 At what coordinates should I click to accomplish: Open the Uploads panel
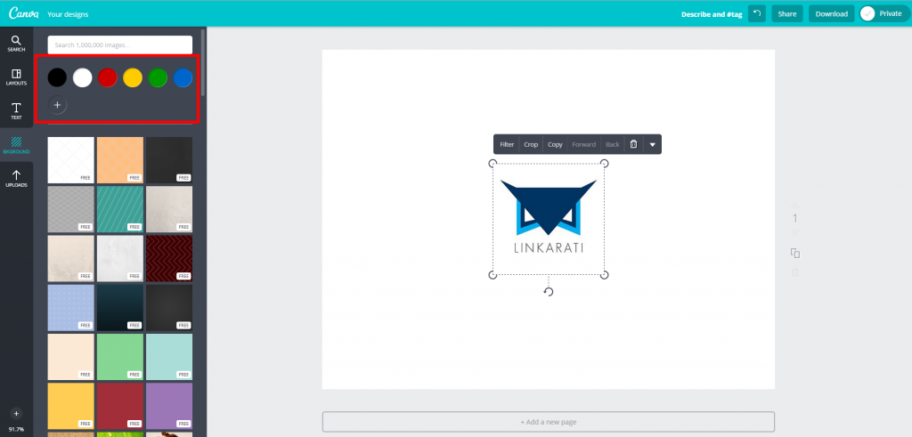16,178
